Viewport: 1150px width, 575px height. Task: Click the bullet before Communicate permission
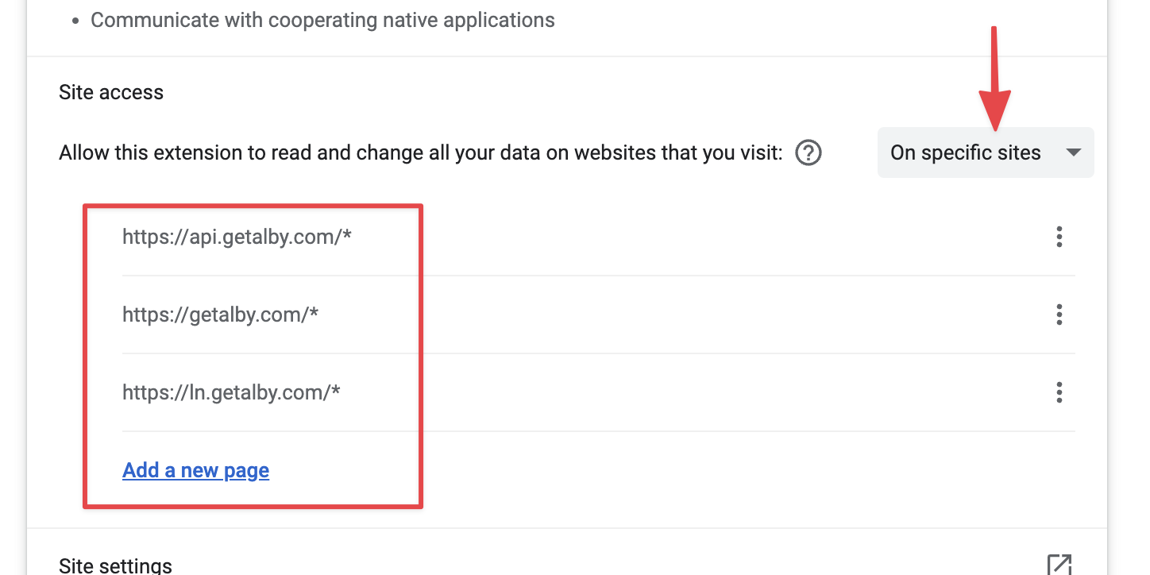pos(75,21)
